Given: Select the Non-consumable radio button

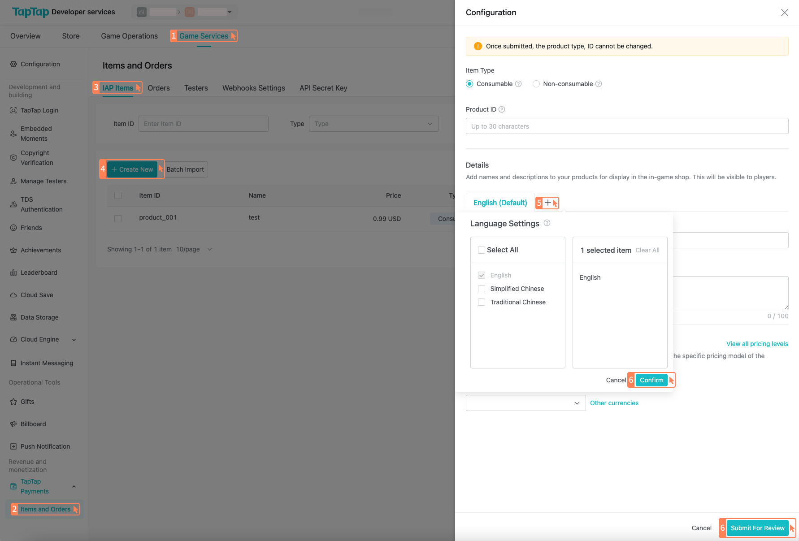Looking at the screenshot, I should point(536,84).
